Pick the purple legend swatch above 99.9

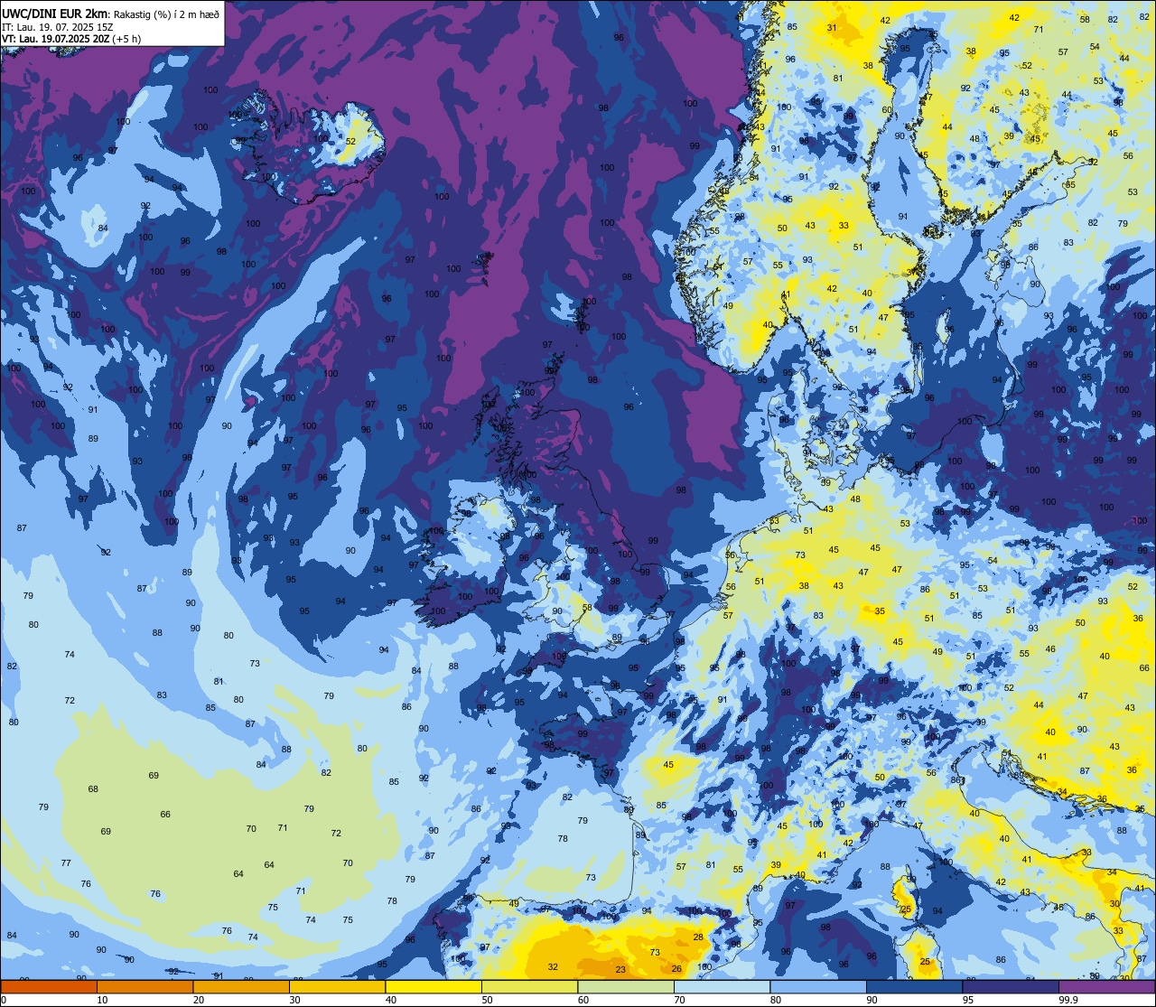pos(1106,986)
